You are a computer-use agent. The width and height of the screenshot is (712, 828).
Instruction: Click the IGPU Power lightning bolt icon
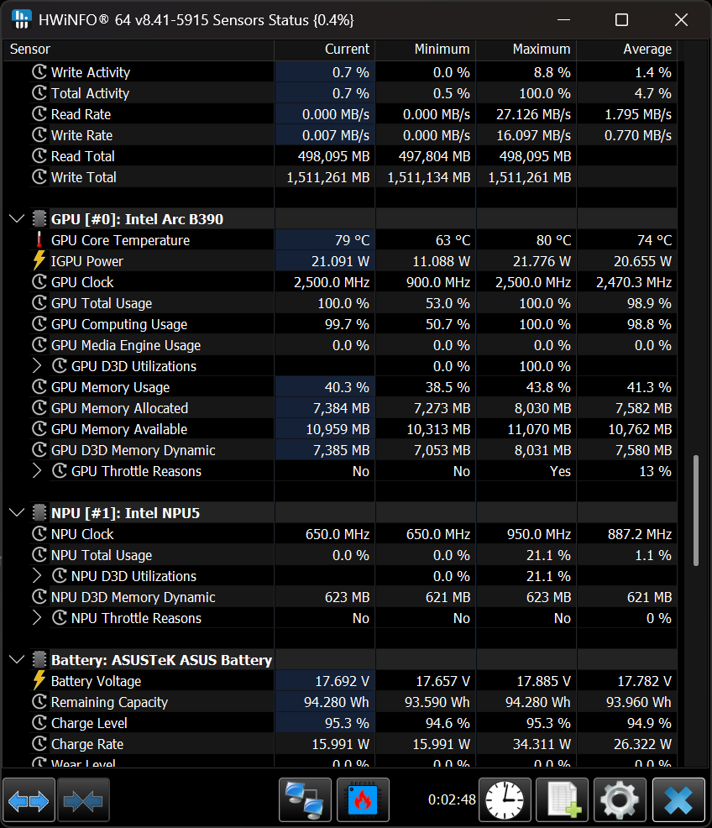(39, 261)
